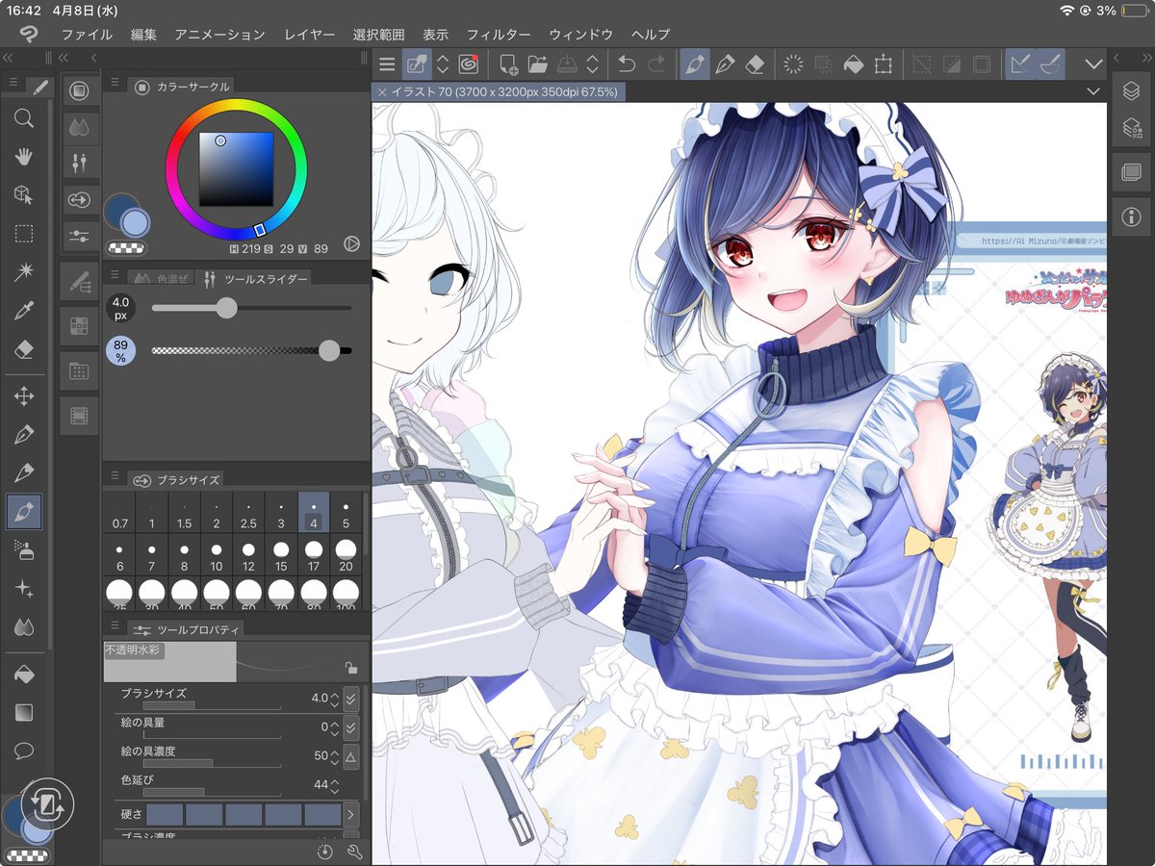Select the 3D Operation object tool
The width and height of the screenshot is (1155, 866).
(x=24, y=194)
